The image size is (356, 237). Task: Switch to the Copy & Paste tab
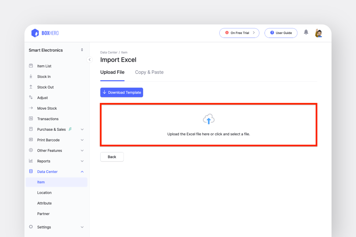[149, 72]
